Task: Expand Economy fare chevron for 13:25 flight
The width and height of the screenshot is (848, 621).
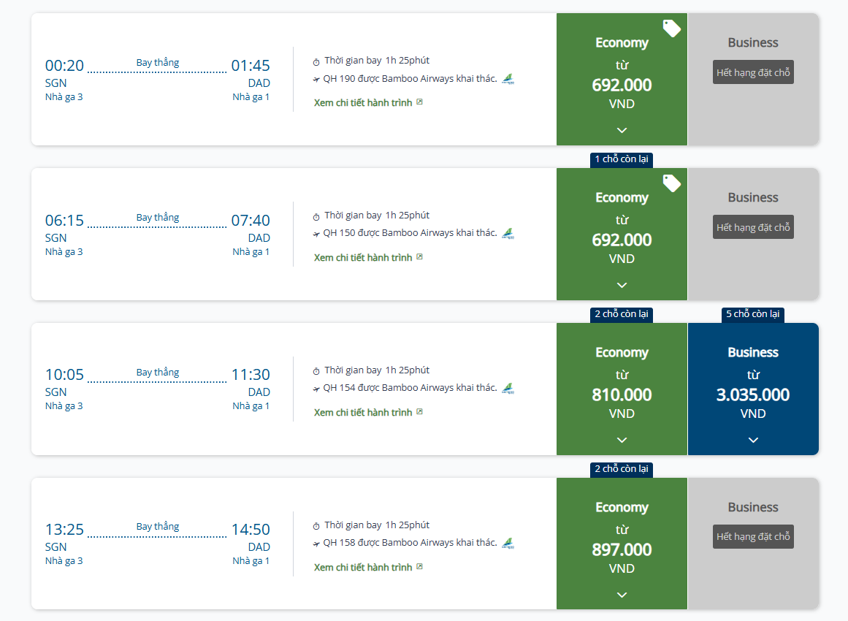Action: pyautogui.click(x=622, y=595)
